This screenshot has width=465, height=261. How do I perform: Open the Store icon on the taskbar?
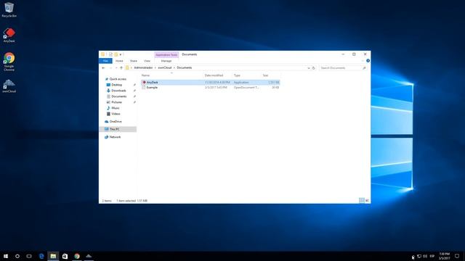click(65, 256)
